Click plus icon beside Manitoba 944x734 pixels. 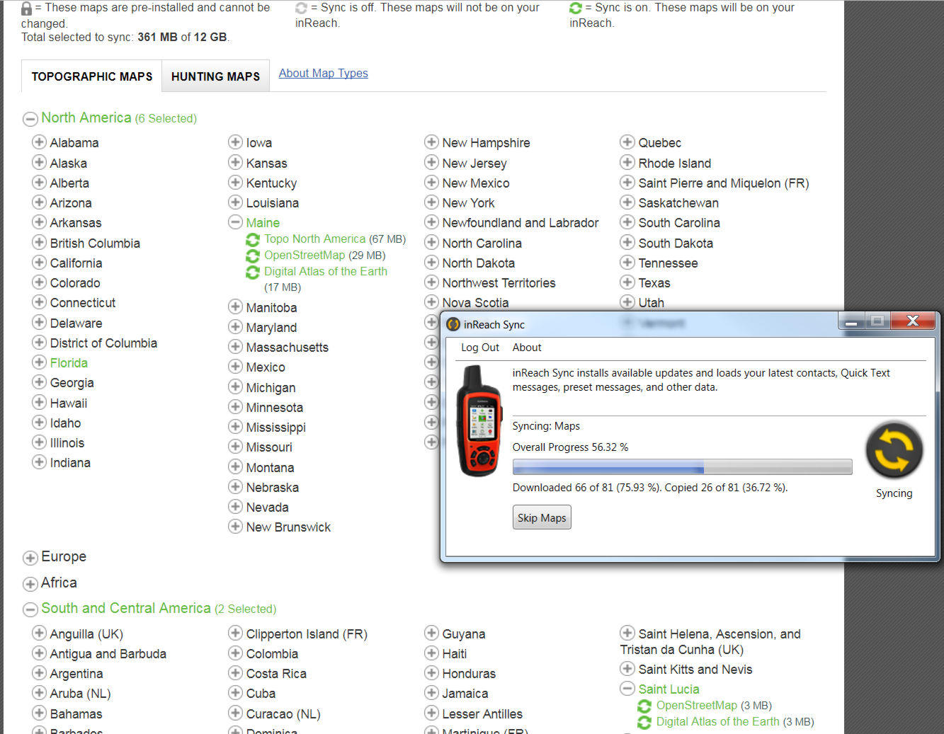(235, 306)
